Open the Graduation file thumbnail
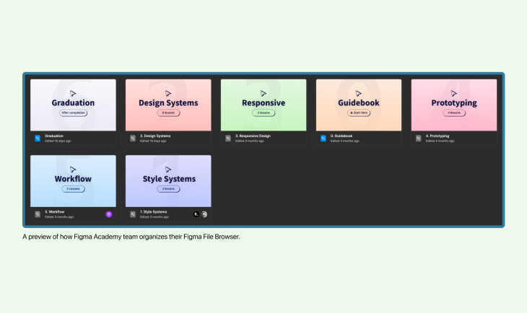Viewport: 527px width, 313px height. coord(73,105)
